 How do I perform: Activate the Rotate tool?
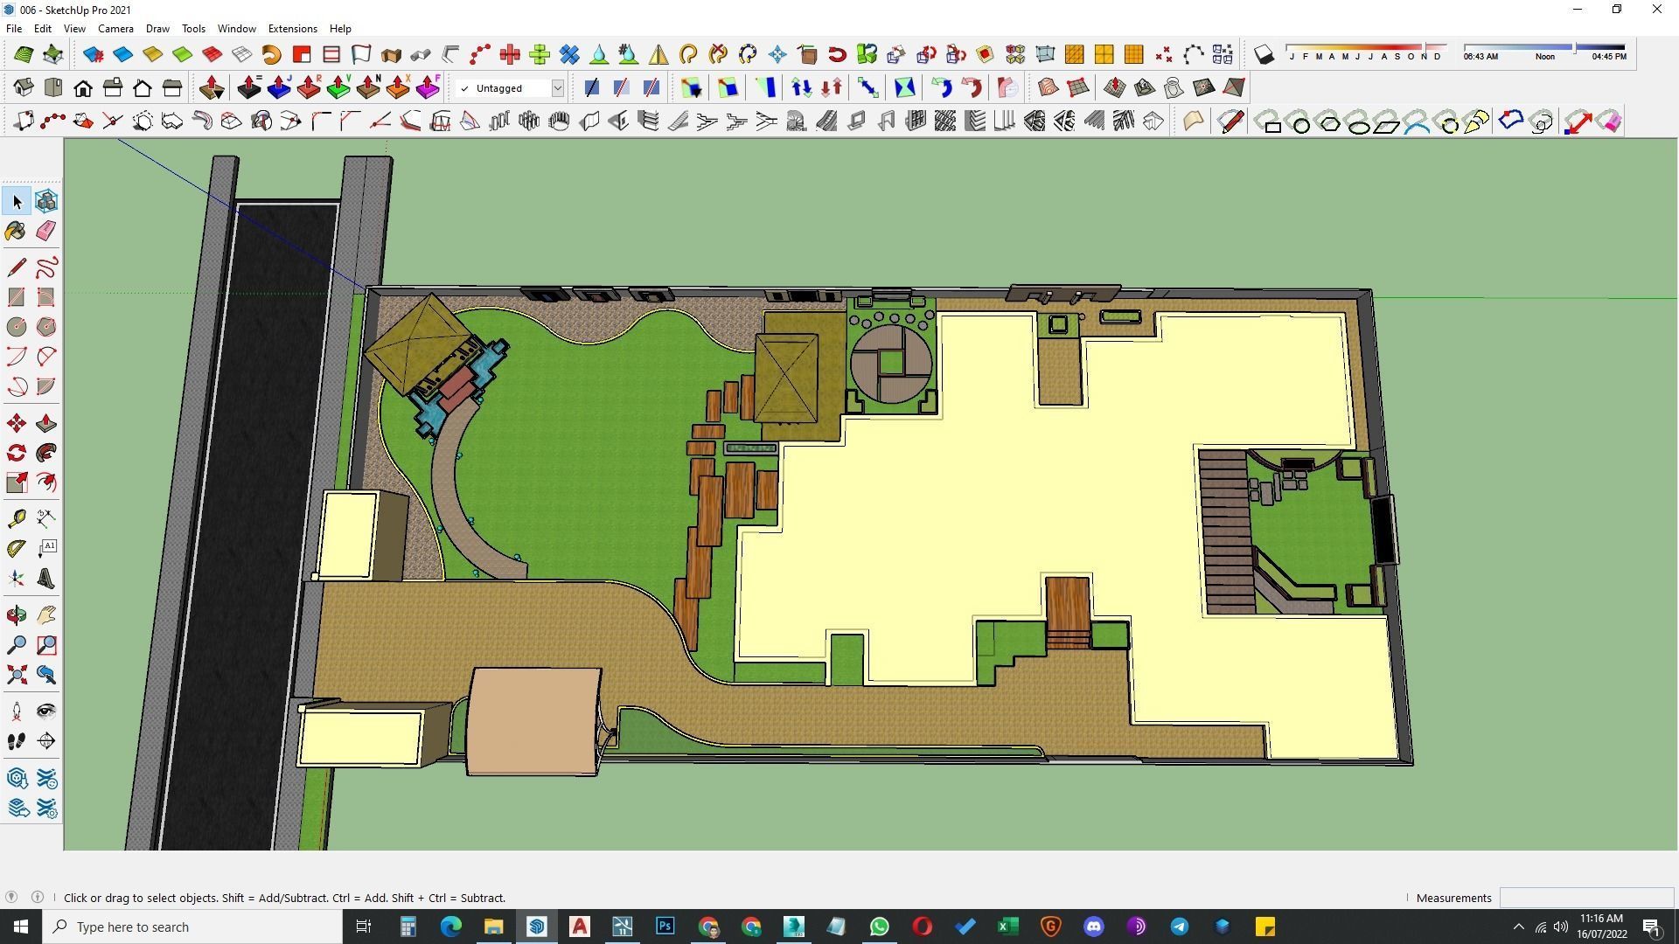[x=16, y=453]
